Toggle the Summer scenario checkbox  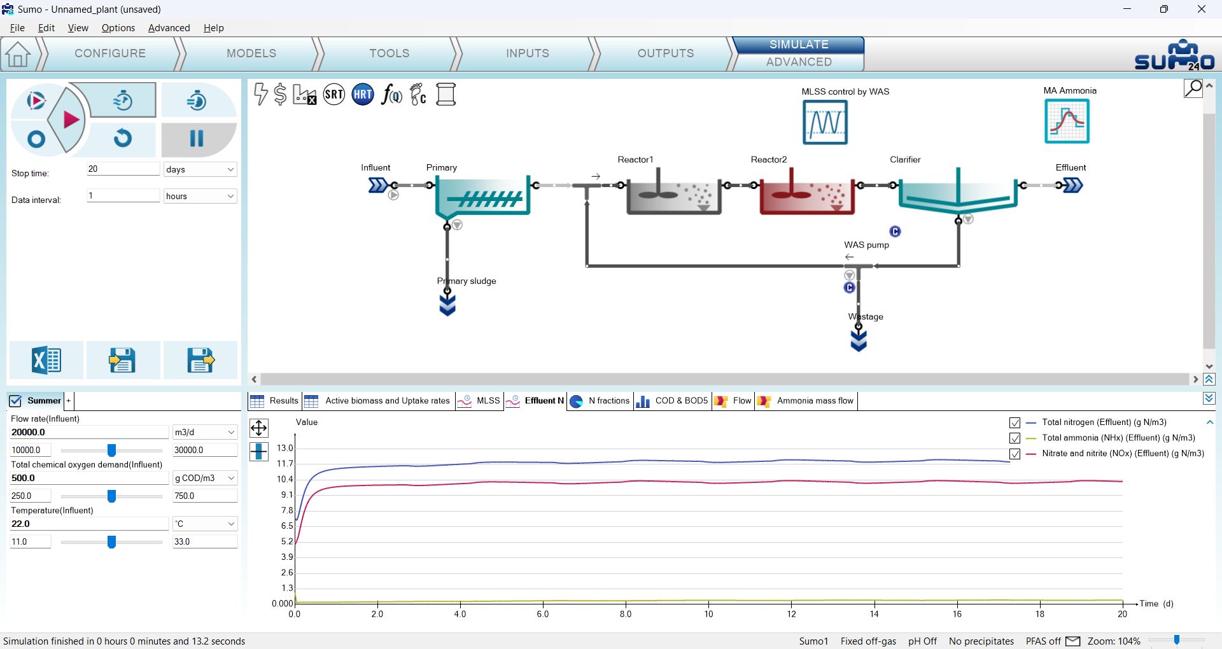click(15, 401)
